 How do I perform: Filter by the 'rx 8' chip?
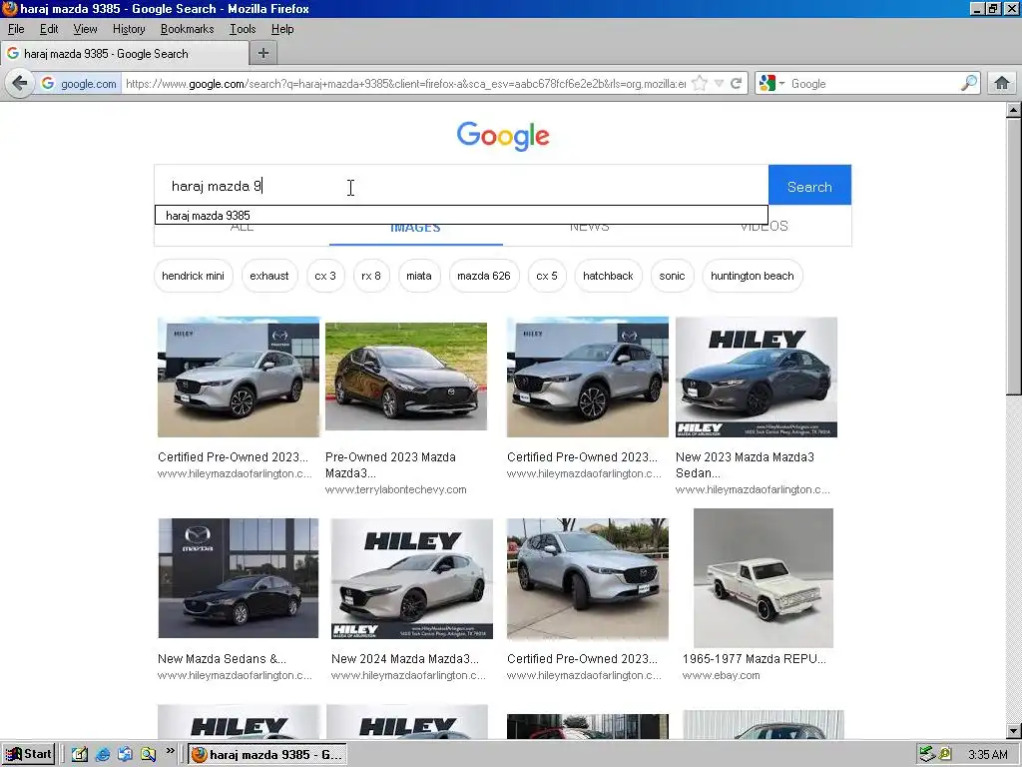pos(371,276)
